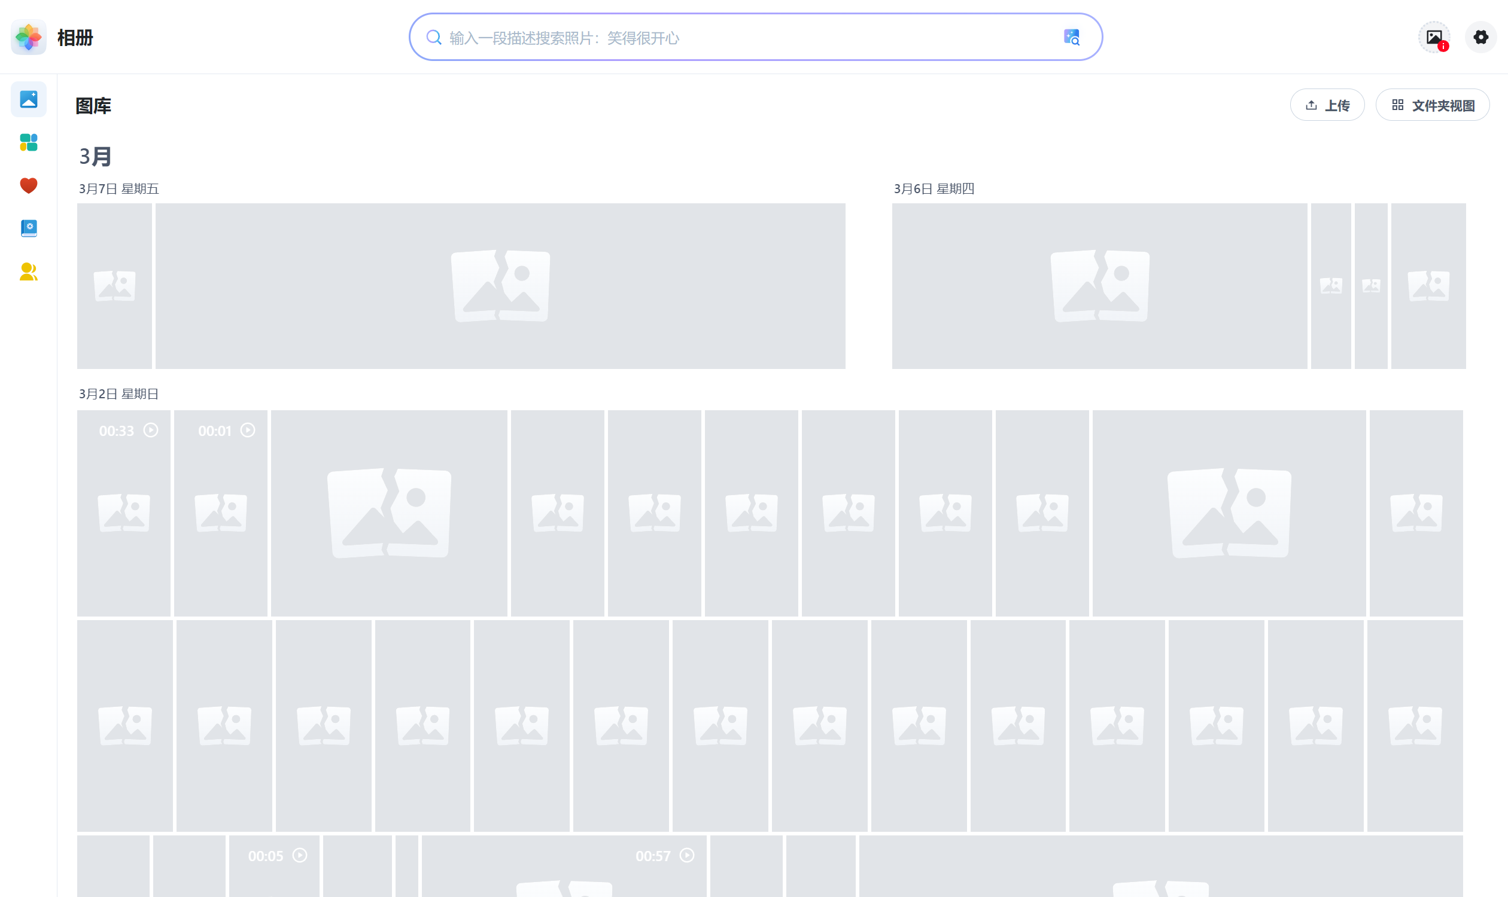This screenshot has height=897, width=1508.
Task: Play the 00:57 video clip
Action: pyautogui.click(x=564, y=865)
